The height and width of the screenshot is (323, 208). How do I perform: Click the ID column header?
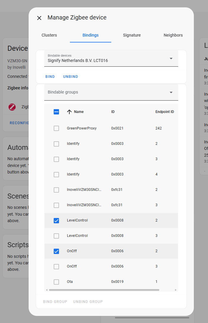pos(113,112)
